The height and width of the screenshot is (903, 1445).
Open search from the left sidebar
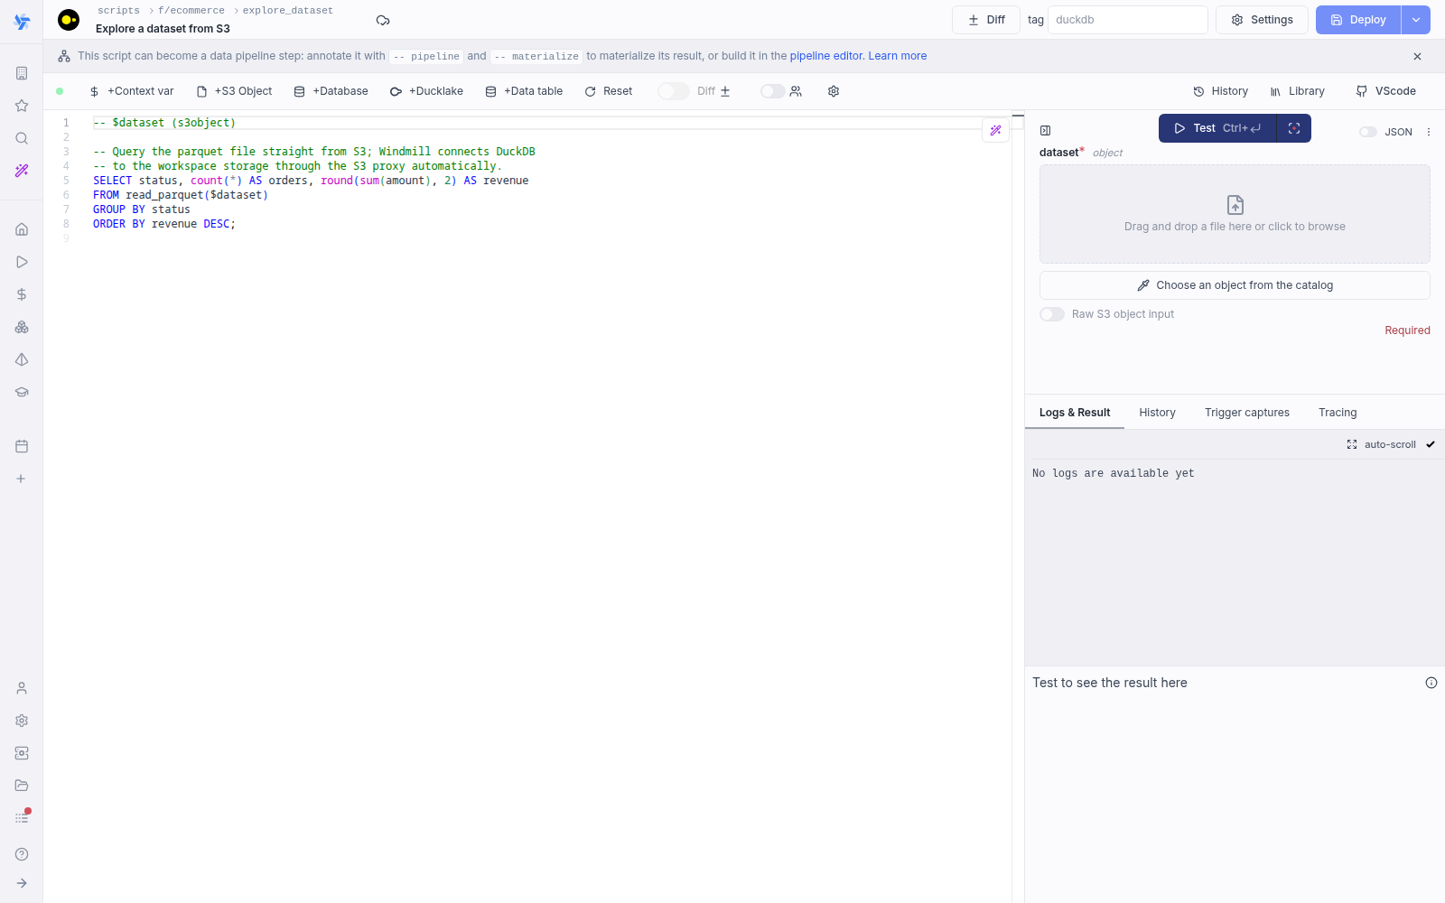coord(22,138)
